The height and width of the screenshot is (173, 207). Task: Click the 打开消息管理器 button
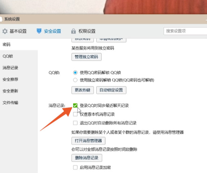click(88, 141)
